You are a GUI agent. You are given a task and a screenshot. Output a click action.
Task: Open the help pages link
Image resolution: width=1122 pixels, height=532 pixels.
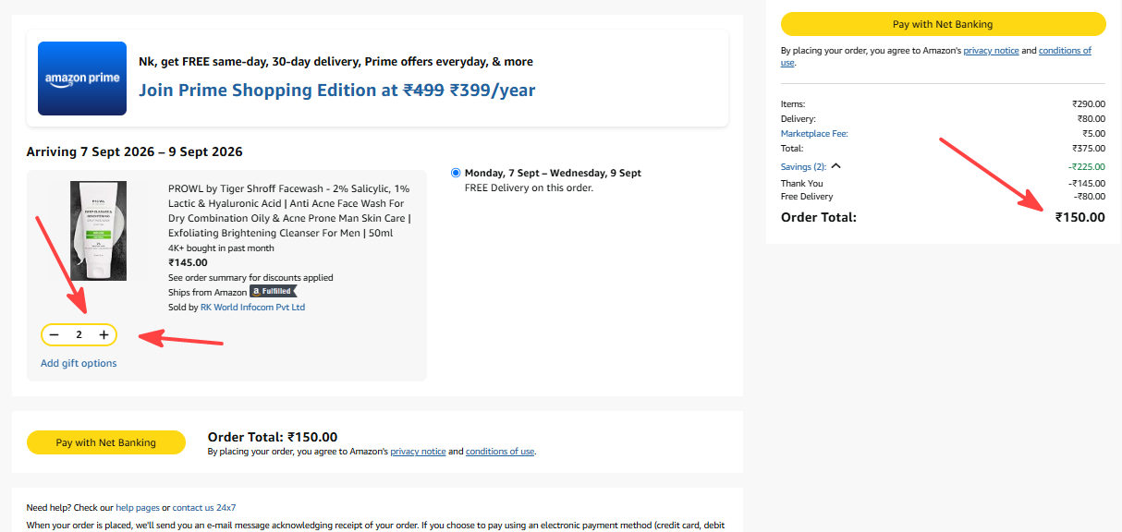138,507
